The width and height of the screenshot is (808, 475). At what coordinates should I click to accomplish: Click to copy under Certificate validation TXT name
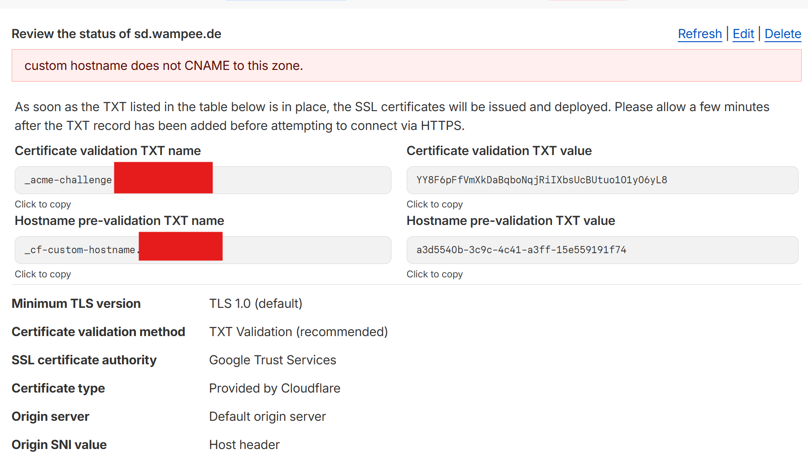pos(43,204)
